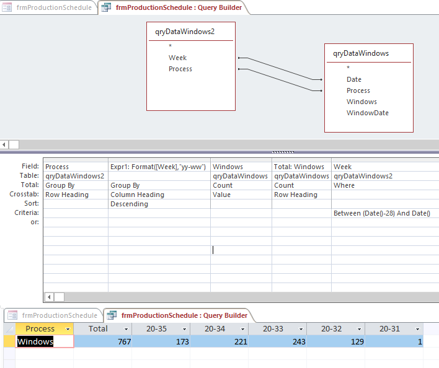Viewport: 439px width, 368px height.
Task: Select the row selector beside the Windows record
Action: click(x=8, y=341)
